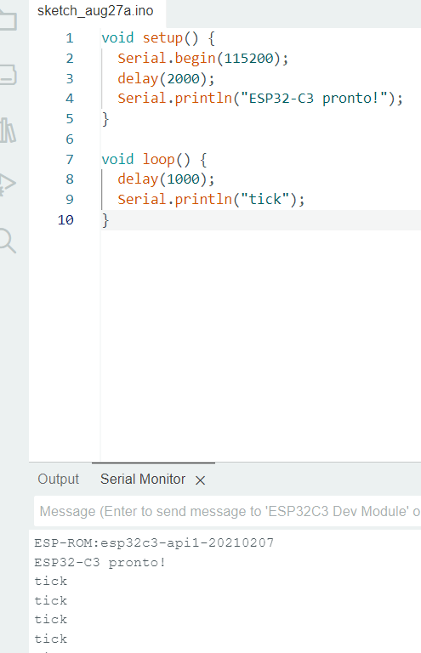Screen dimensions: 421x653
Task: Place cursor on Serial.begin(115200) line
Action: pyautogui.click(x=202, y=59)
